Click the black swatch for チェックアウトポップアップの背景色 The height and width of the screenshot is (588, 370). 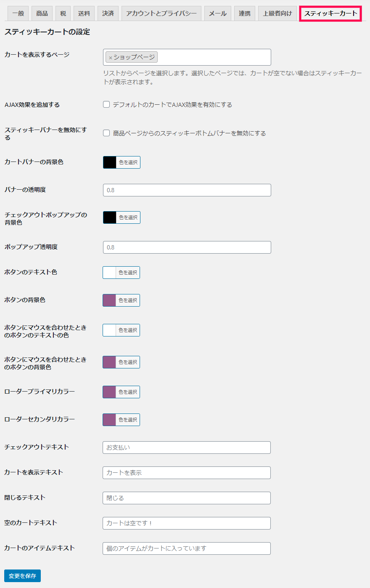pyautogui.click(x=110, y=217)
